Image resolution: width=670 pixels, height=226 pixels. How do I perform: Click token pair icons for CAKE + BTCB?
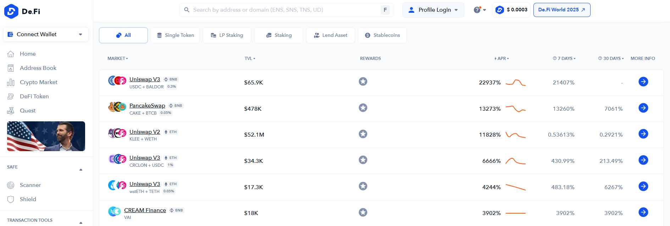pos(117,107)
